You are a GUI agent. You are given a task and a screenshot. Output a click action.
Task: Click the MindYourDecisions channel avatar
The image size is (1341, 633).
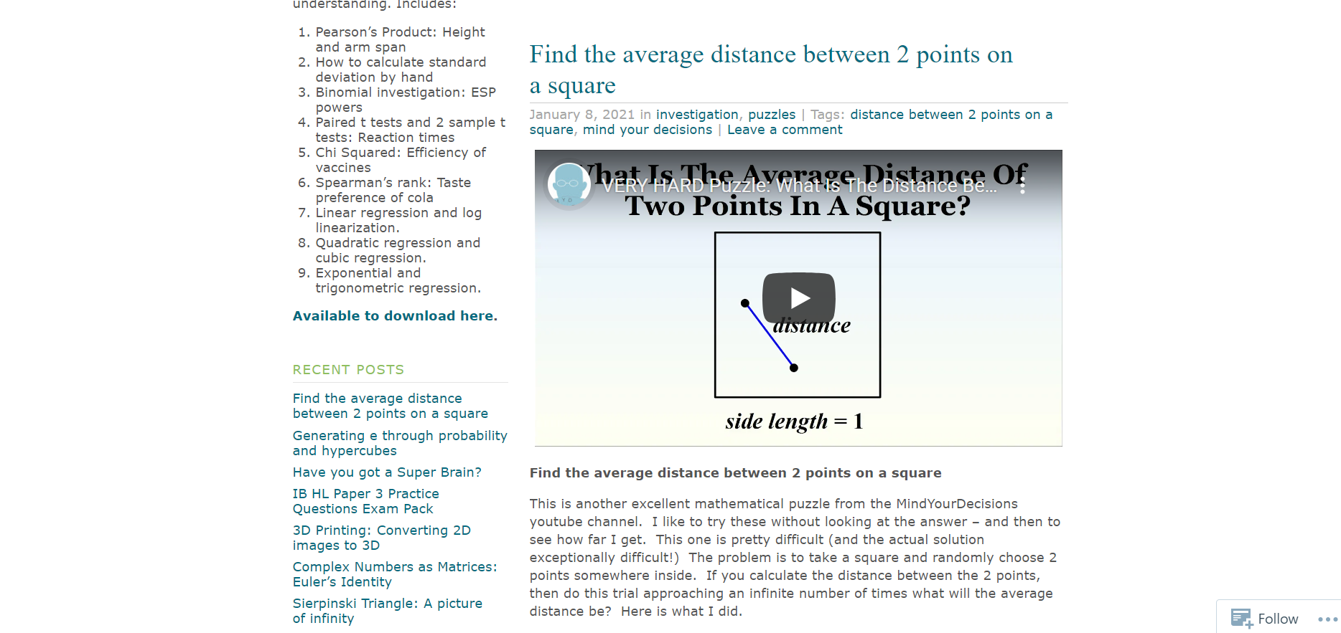point(569,185)
